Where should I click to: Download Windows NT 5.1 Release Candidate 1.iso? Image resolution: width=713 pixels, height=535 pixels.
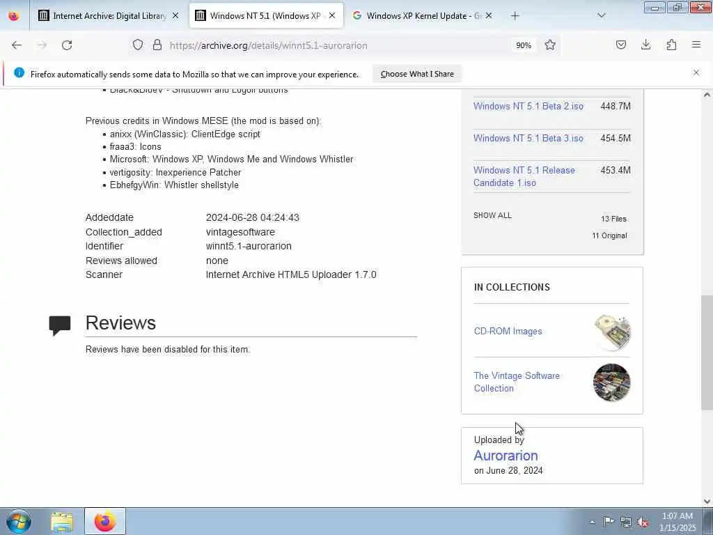coord(524,176)
